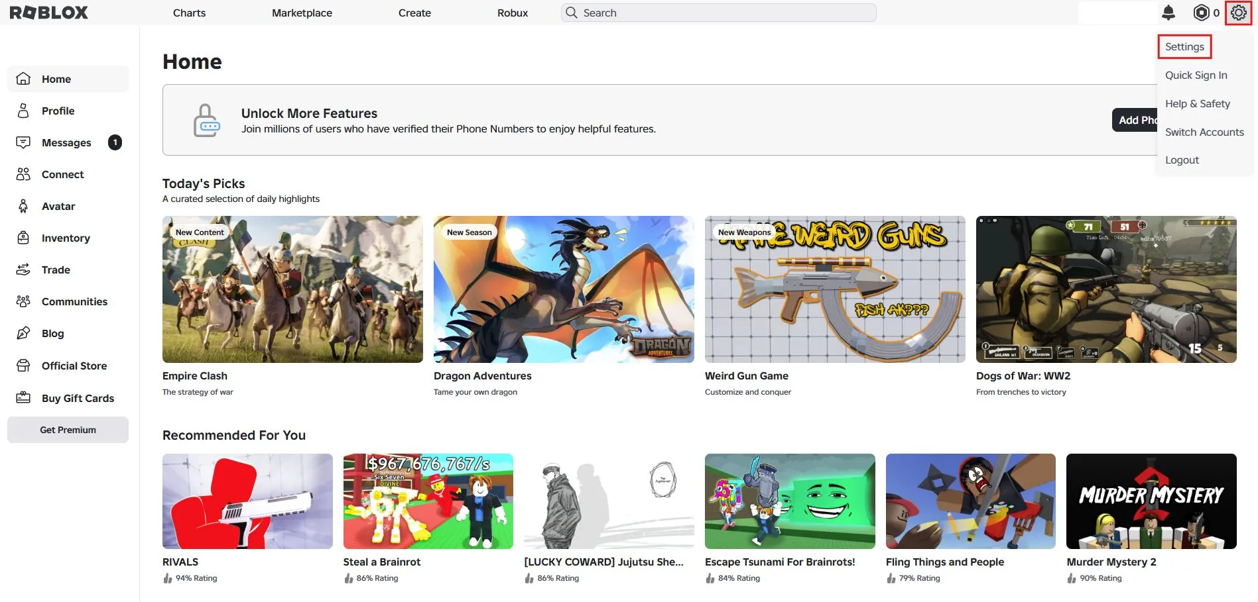Click the "Tame your own dragon" caption

475,392
